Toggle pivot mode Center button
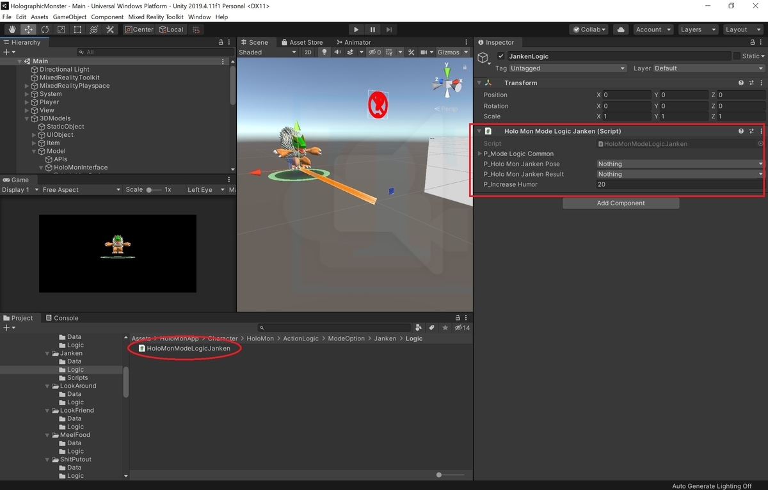Viewport: 768px width, 490px height. coord(139,29)
